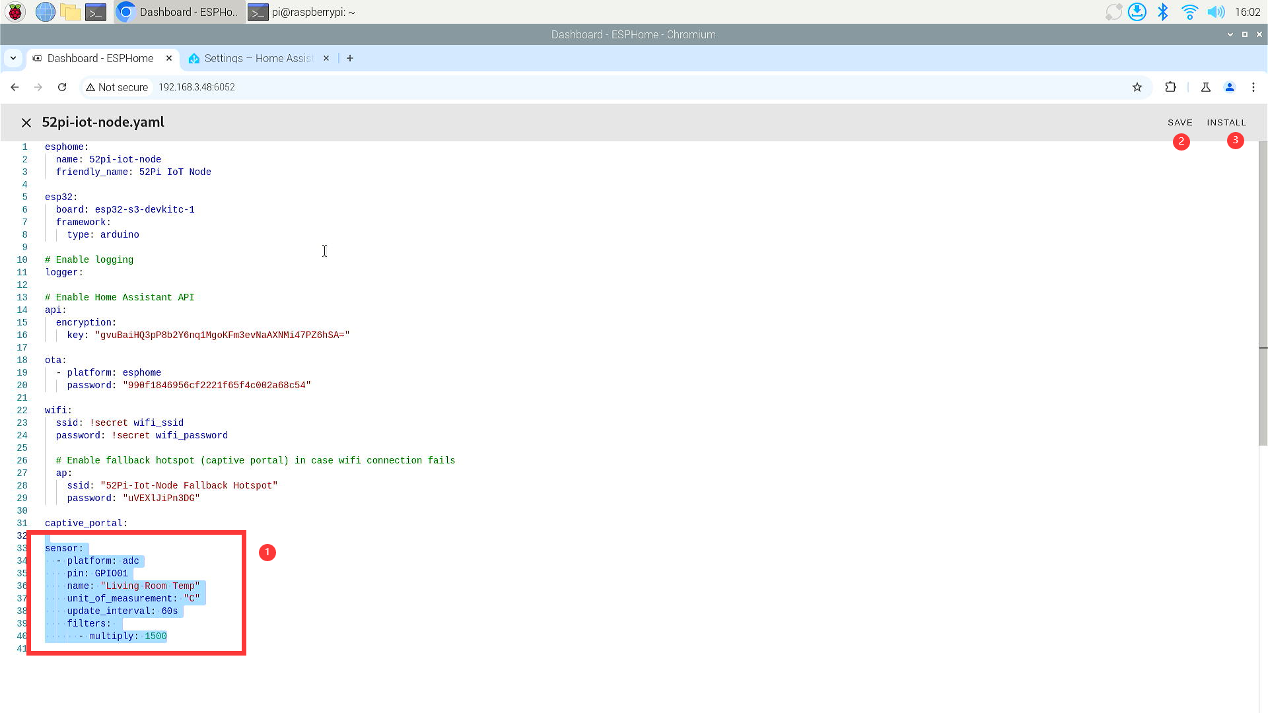Switch to the pi@raspberrypi terminal window
The image size is (1268, 713).
pyautogui.click(x=304, y=12)
